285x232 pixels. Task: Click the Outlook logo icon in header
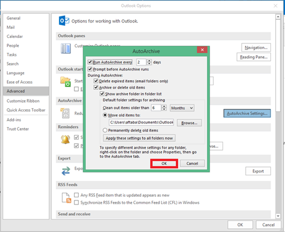point(64,20)
